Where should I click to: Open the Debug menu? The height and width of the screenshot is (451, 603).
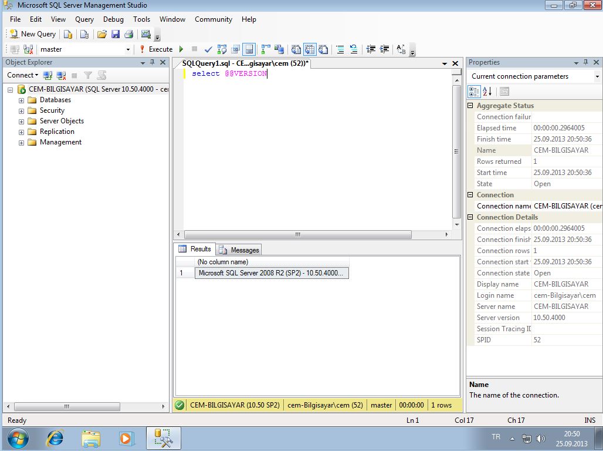113,19
